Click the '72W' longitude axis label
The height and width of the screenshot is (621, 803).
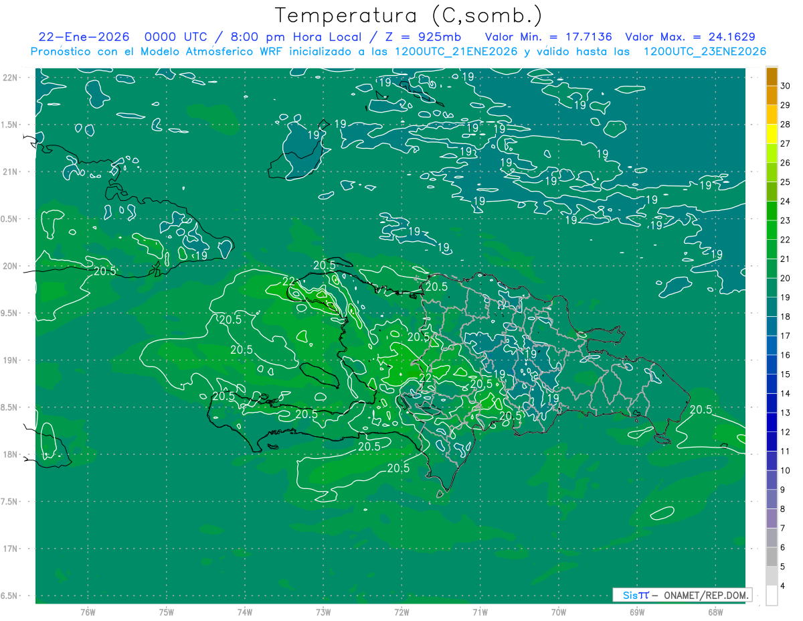(x=401, y=612)
